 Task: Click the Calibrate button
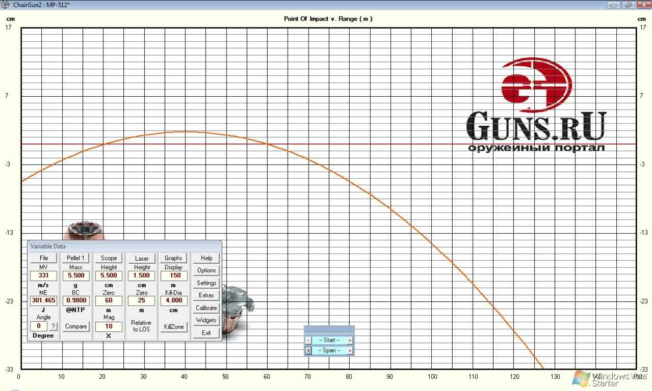206,308
